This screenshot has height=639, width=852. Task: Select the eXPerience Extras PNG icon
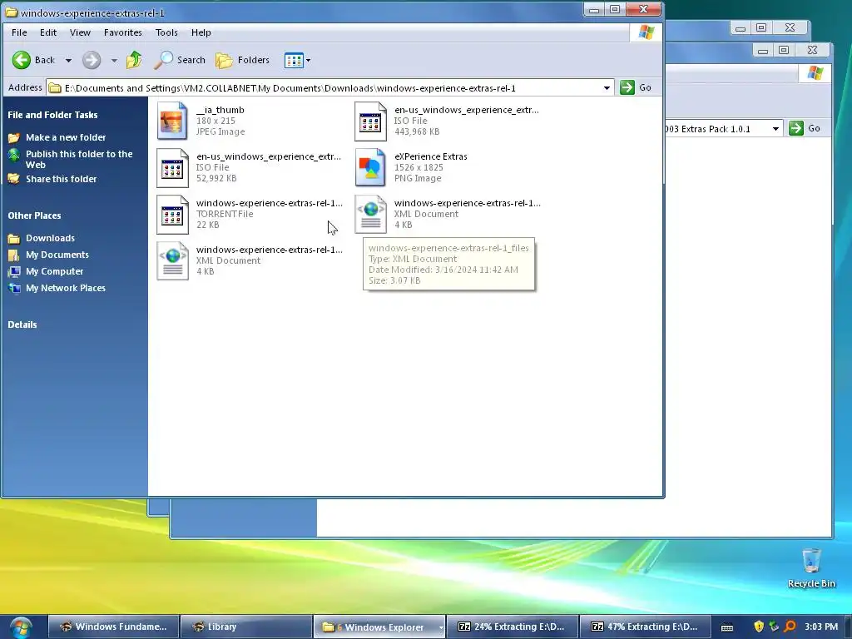[370, 168]
